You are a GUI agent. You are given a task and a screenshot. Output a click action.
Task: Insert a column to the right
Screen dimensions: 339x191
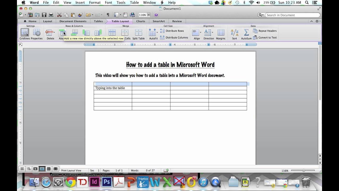pyautogui.click(x=98, y=33)
